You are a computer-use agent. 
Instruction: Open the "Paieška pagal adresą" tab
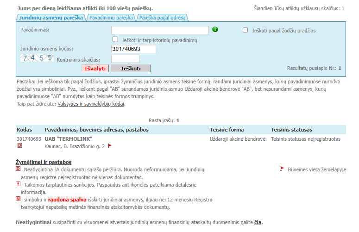(162, 18)
